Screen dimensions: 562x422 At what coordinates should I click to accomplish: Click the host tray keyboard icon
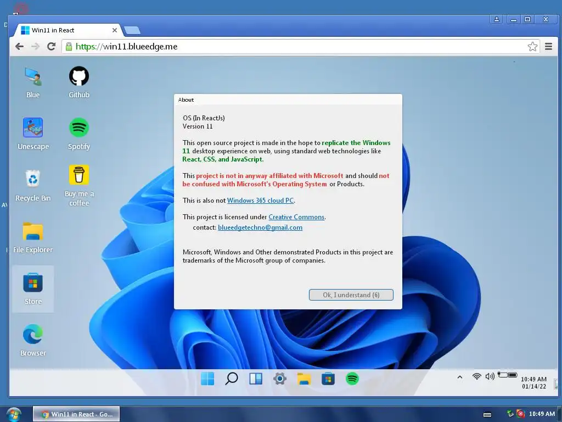click(487, 414)
